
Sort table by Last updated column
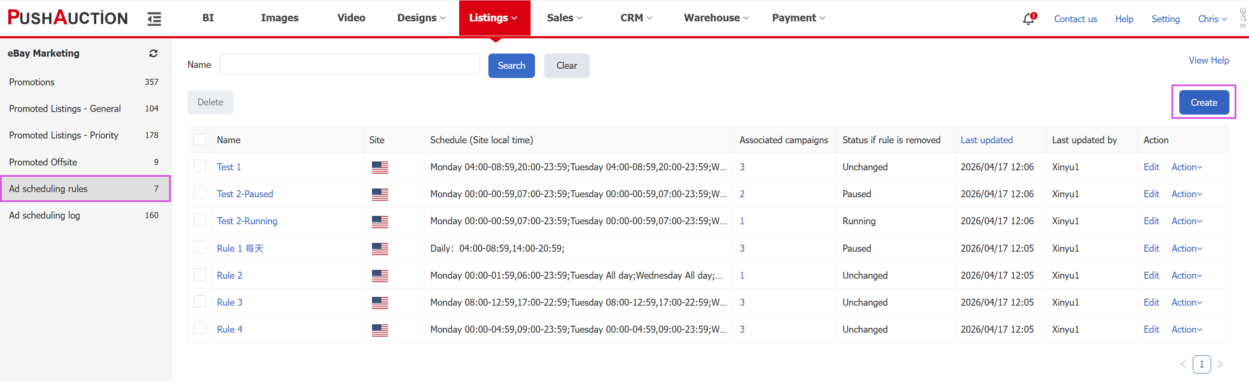pyautogui.click(x=986, y=140)
